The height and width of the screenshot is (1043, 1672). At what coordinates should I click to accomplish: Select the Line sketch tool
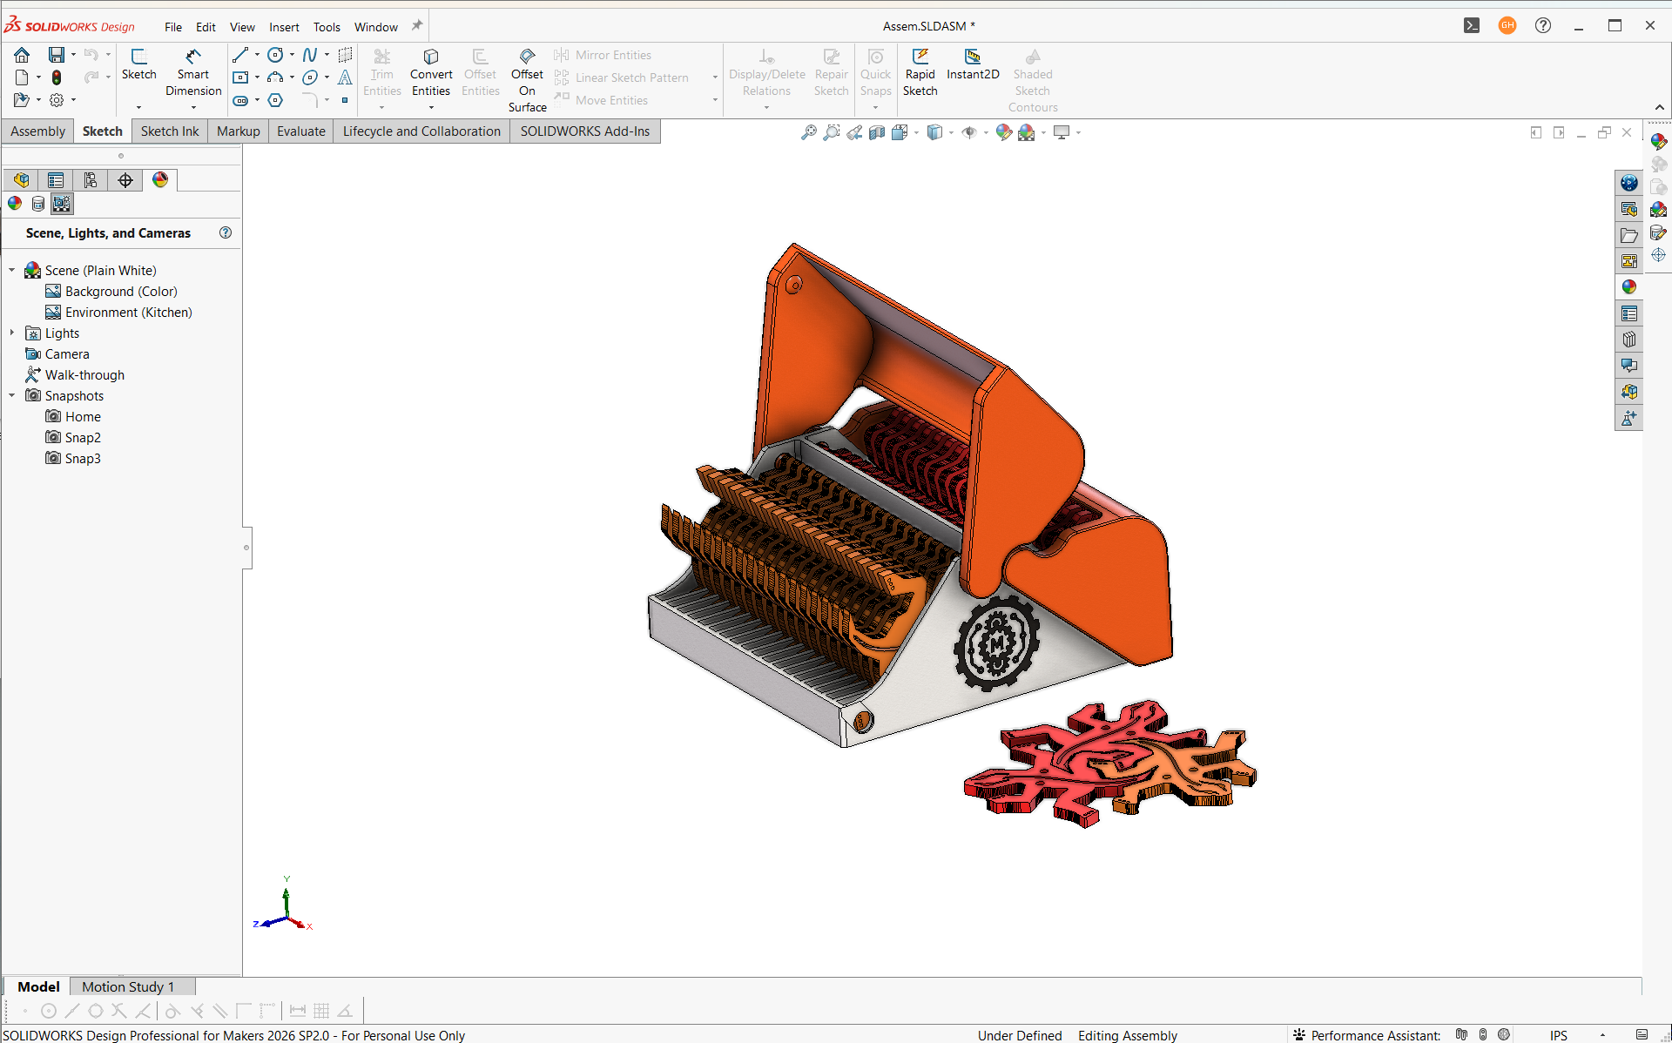point(240,55)
